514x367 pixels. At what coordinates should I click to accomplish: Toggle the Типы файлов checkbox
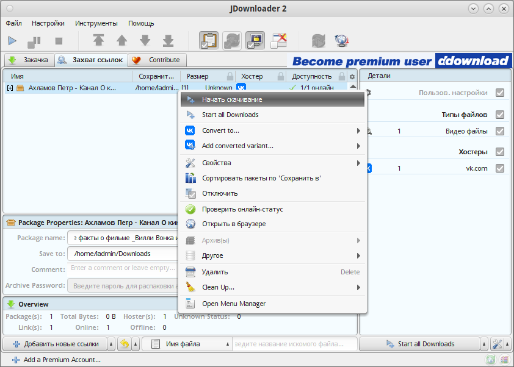[x=500, y=115]
